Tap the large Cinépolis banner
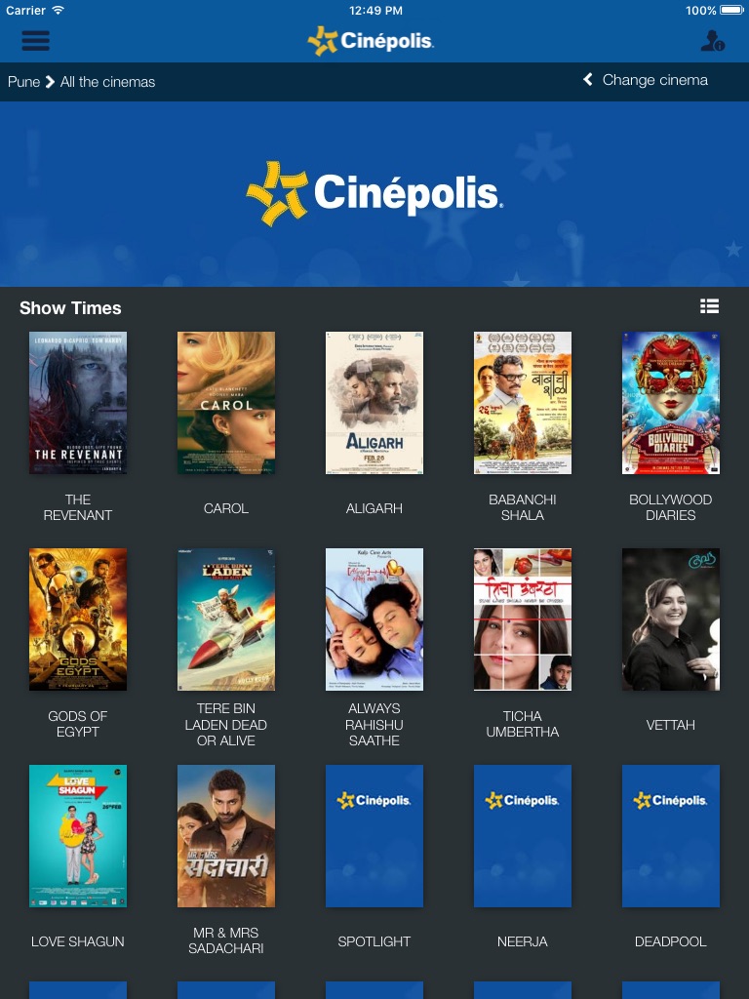Viewport: 749px width, 999px height. [x=374, y=194]
